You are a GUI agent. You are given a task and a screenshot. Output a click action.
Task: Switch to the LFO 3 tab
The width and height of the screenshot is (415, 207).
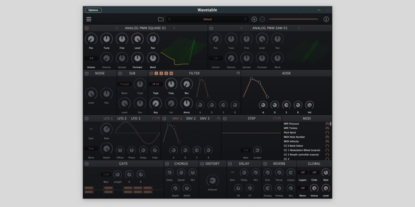click(136, 118)
